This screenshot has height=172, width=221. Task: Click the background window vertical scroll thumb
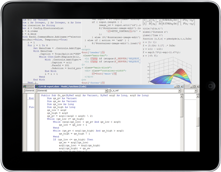[x=198, y=122]
